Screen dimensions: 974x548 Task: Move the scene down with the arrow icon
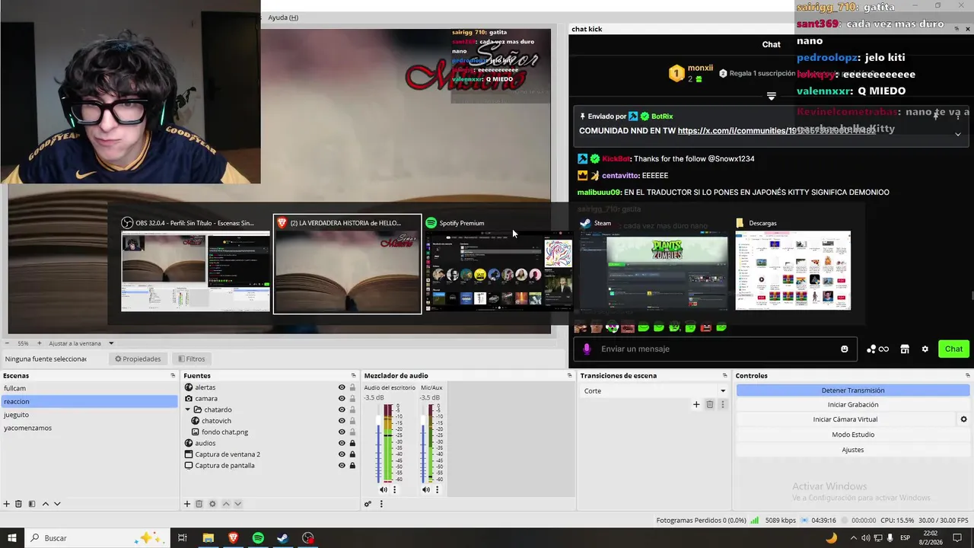57,504
